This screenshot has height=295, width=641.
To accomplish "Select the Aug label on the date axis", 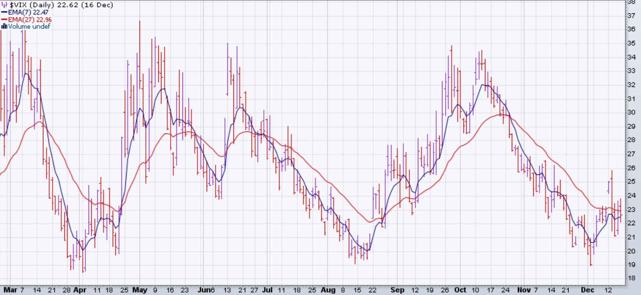I will (x=328, y=290).
